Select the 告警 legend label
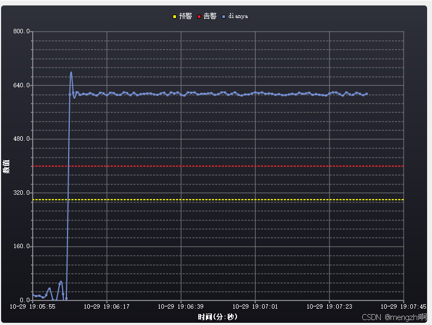The height and width of the screenshot is (325, 432). click(x=210, y=16)
